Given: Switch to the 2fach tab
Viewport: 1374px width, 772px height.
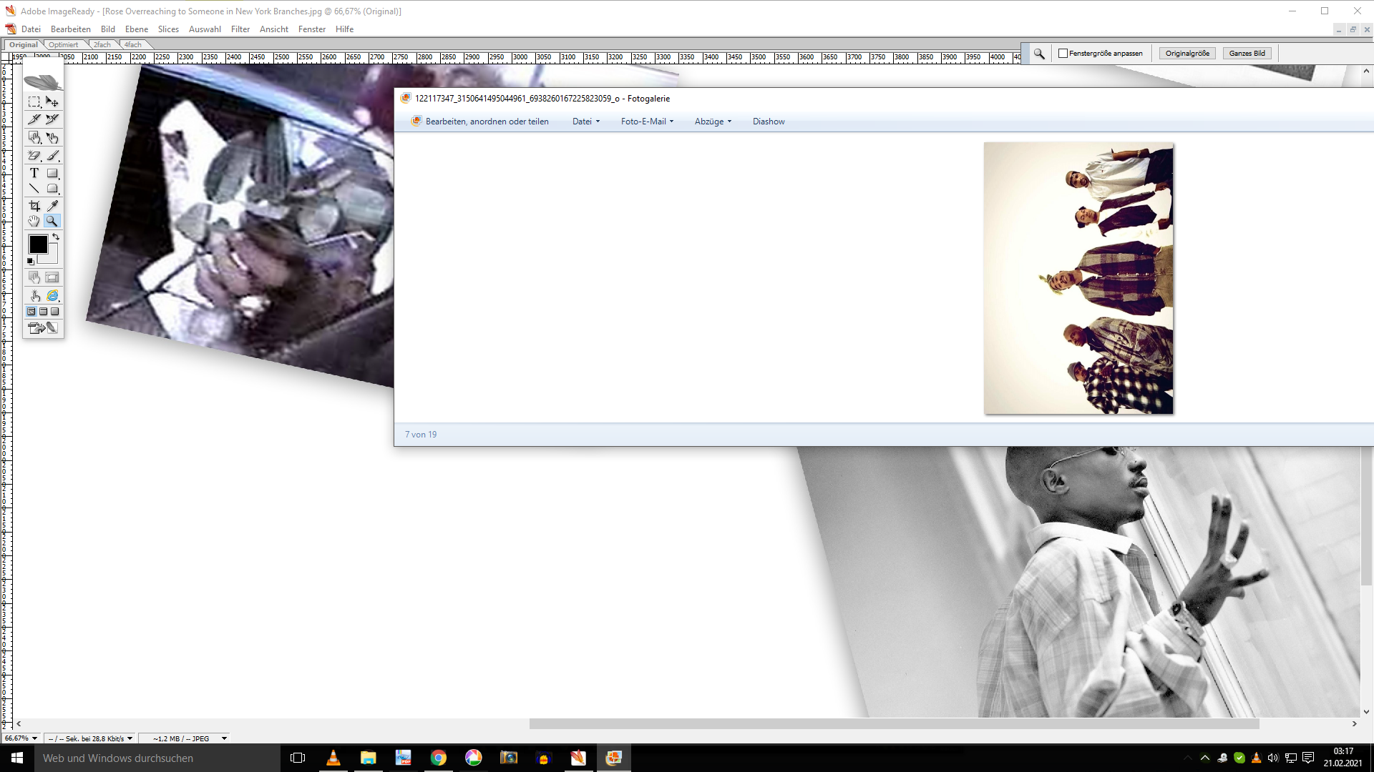Looking at the screenshot, I should click(102, 44).
